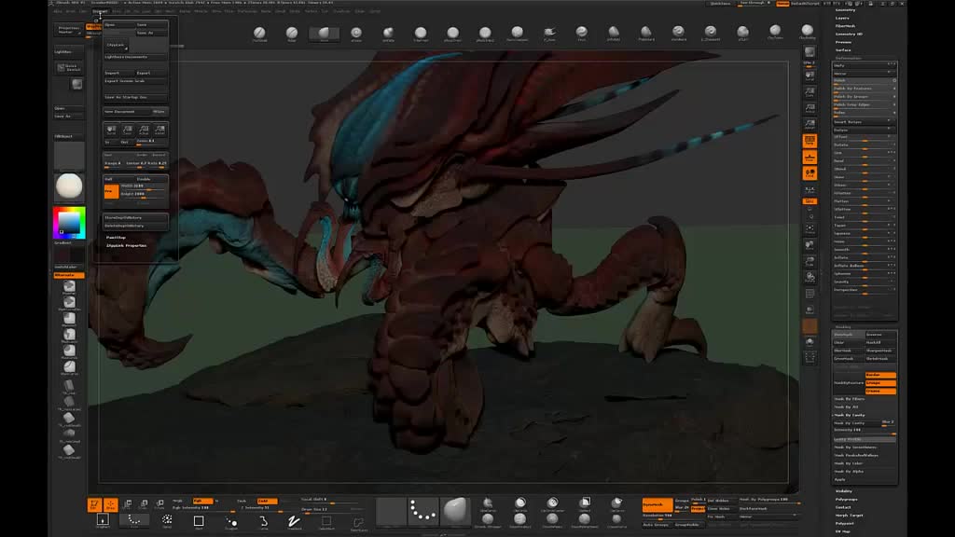The width and height of the screenshot is (955, 537).
Task: Click BPR render icon on right shelf
Action: [x=810, y=51]
